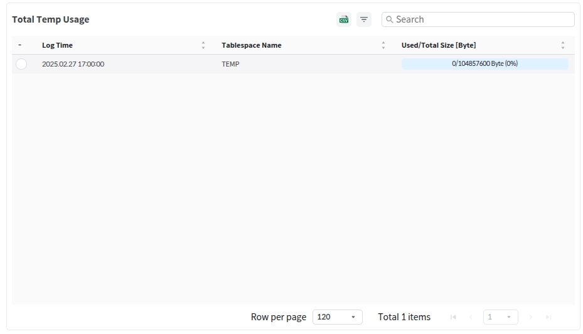The image size is (583, 334).
Task: Jump to the first page icon
Action: (x=453, y=317)
